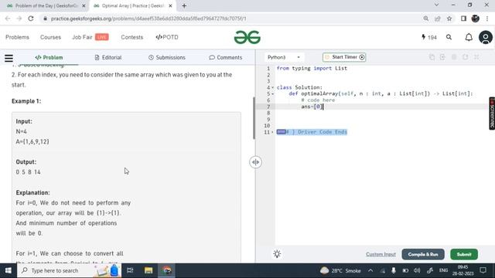Collapse the def optimalArray fold arrow
The width and height of the screenshot is (495, 278).
[273, 94]
